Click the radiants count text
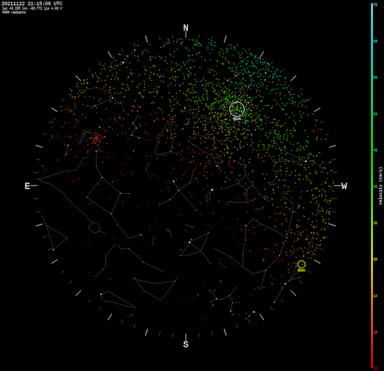 tap(14, 12)
